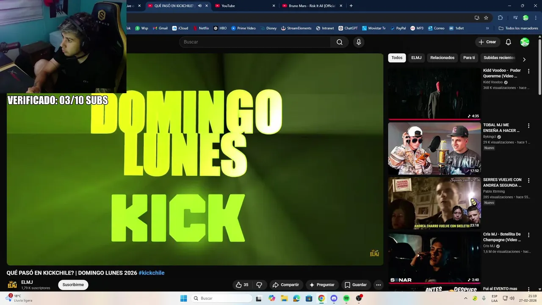Screen dimensions: 542x305
Task: Select the Subidas recientes filter chip
Action: [499, 58]
